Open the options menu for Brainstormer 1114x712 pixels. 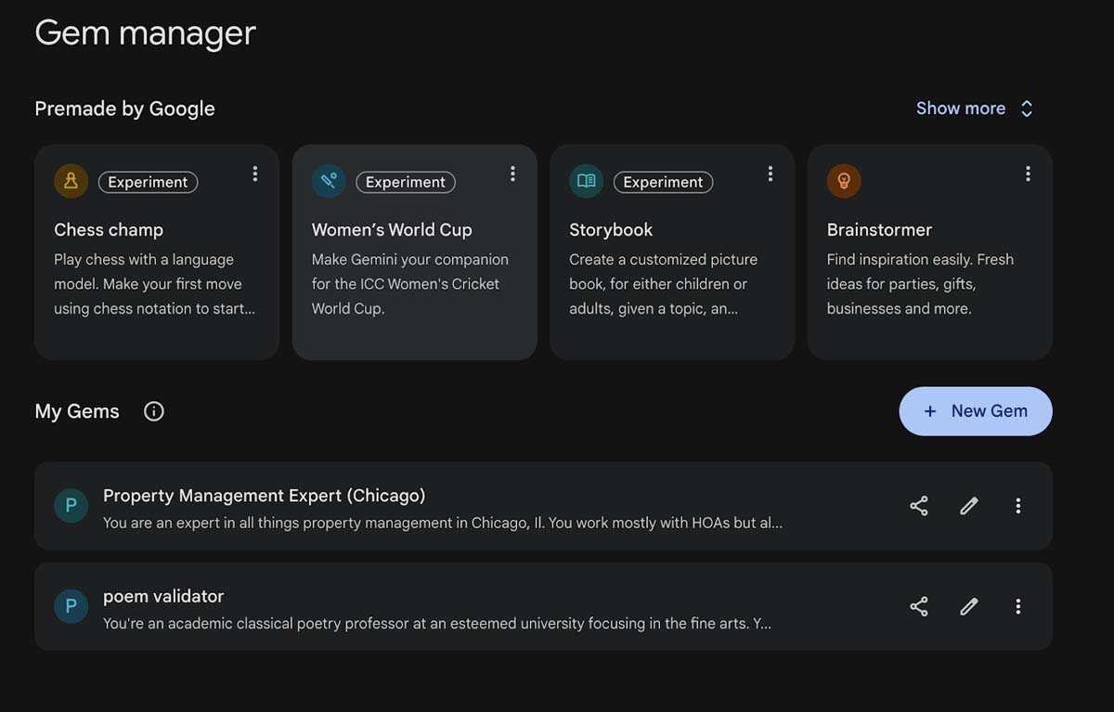[1028, 173]
